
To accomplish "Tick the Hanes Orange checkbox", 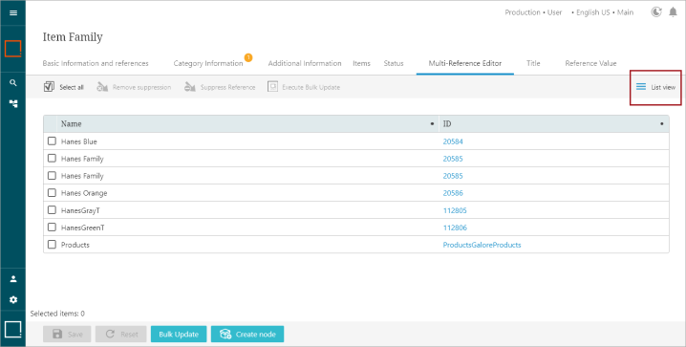I will coord(52,192).
